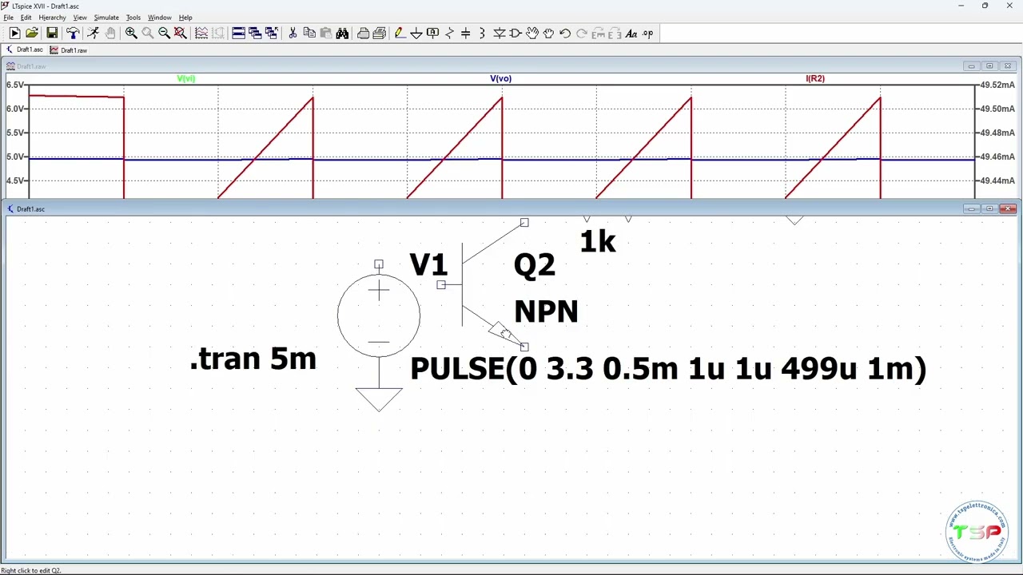
Task: Select the Drag hand tool
Action: pos(548,34)
